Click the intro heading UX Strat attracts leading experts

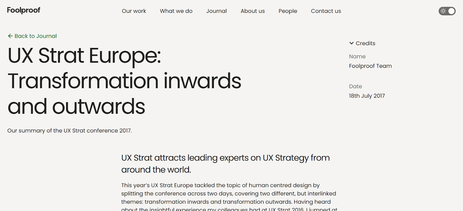(225, 164)
